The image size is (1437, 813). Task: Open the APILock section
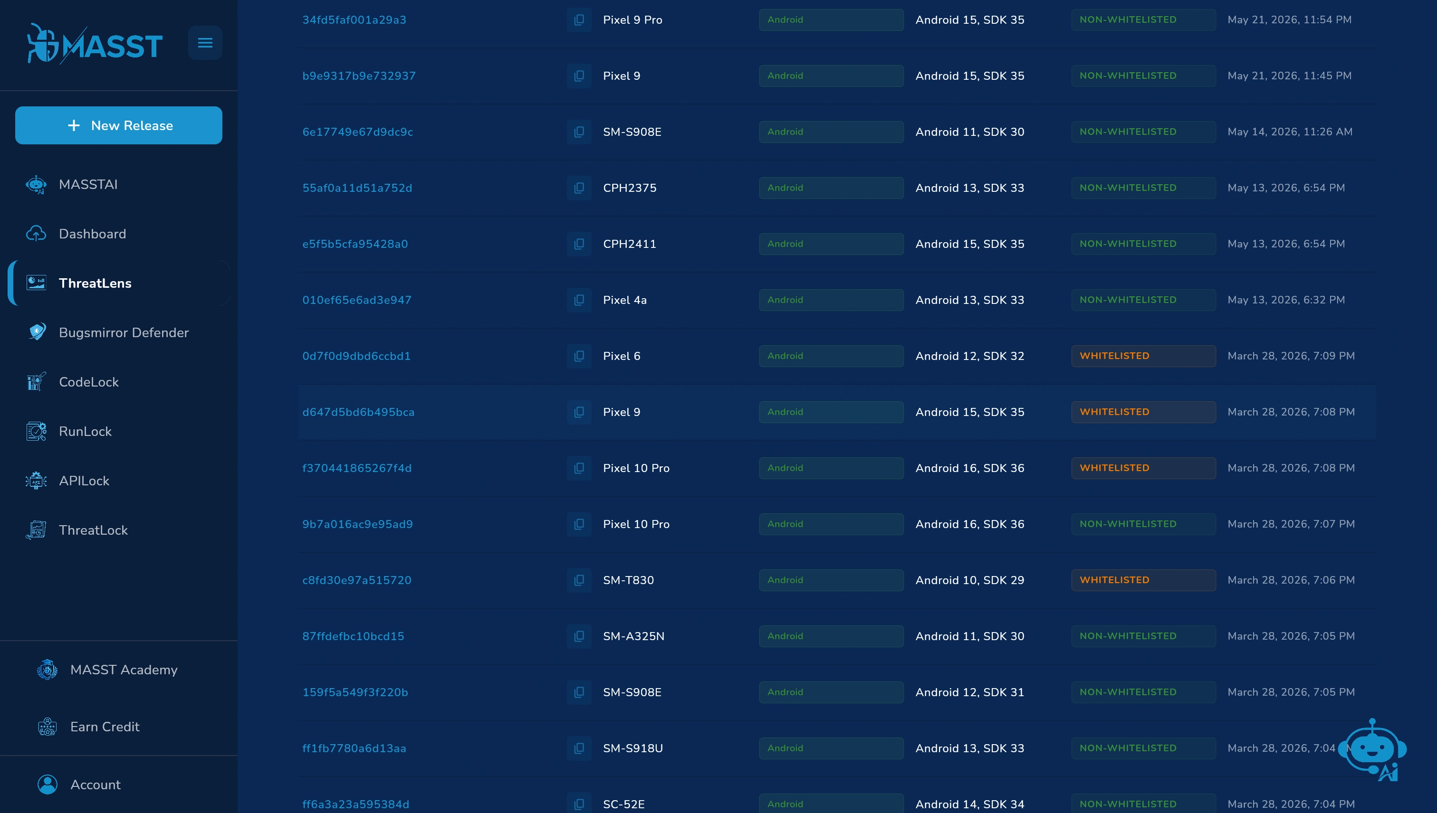coord(118,481)
